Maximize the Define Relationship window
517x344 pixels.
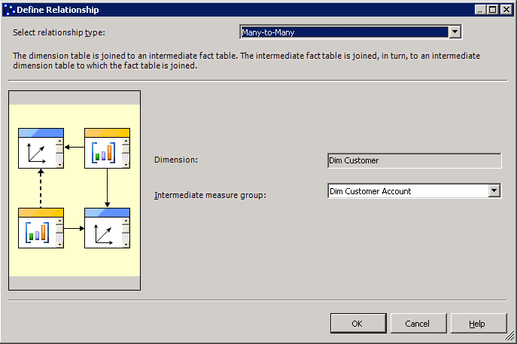[x=493, y=10]
